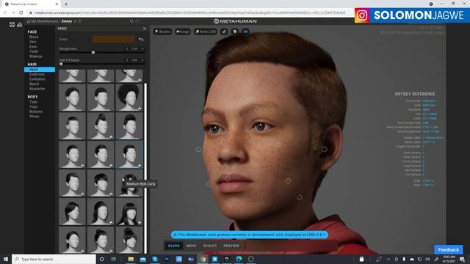Click the Feedback button

[x=449, y=249]
